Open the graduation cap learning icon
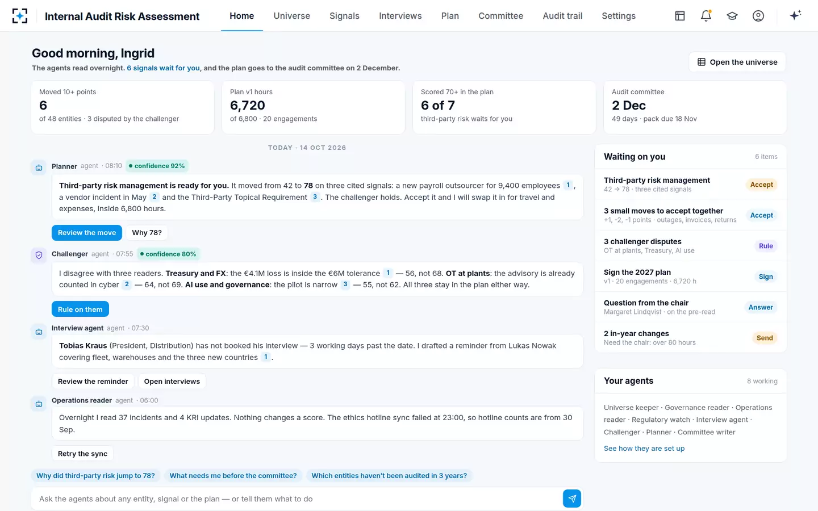 pos(732,16)
